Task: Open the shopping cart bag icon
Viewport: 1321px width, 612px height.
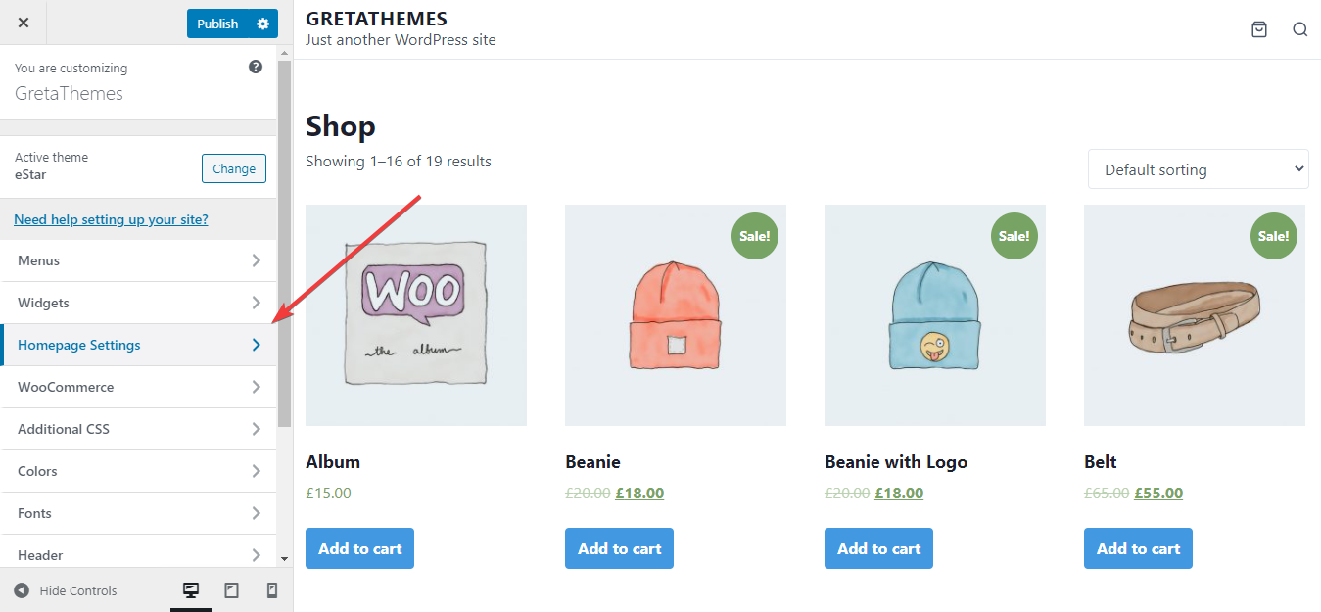Action: point(1259,29)
